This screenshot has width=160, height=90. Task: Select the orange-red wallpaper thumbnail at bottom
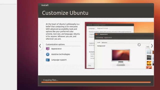149,67
